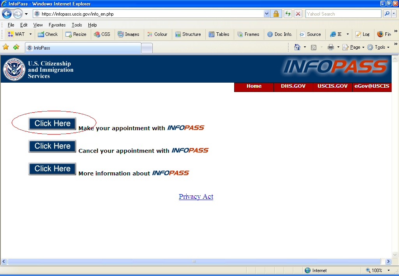Viewport: 399px width, 276px height.
Task: Click Here to cancel your appointment
Action: point(53,146)
